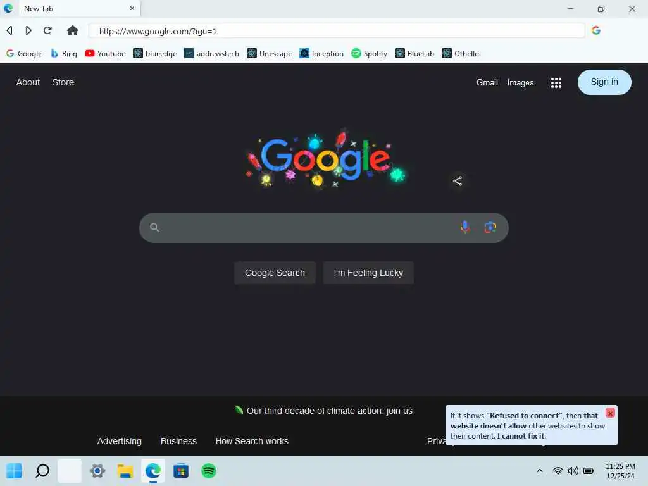Open the Gmail link
The height and width of the screenshot is (486, 648).
coord(487,83)
